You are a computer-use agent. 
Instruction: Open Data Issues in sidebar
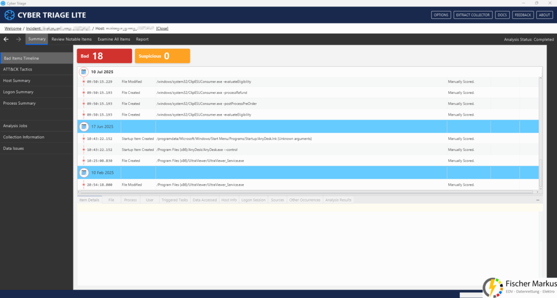[36, 149]
